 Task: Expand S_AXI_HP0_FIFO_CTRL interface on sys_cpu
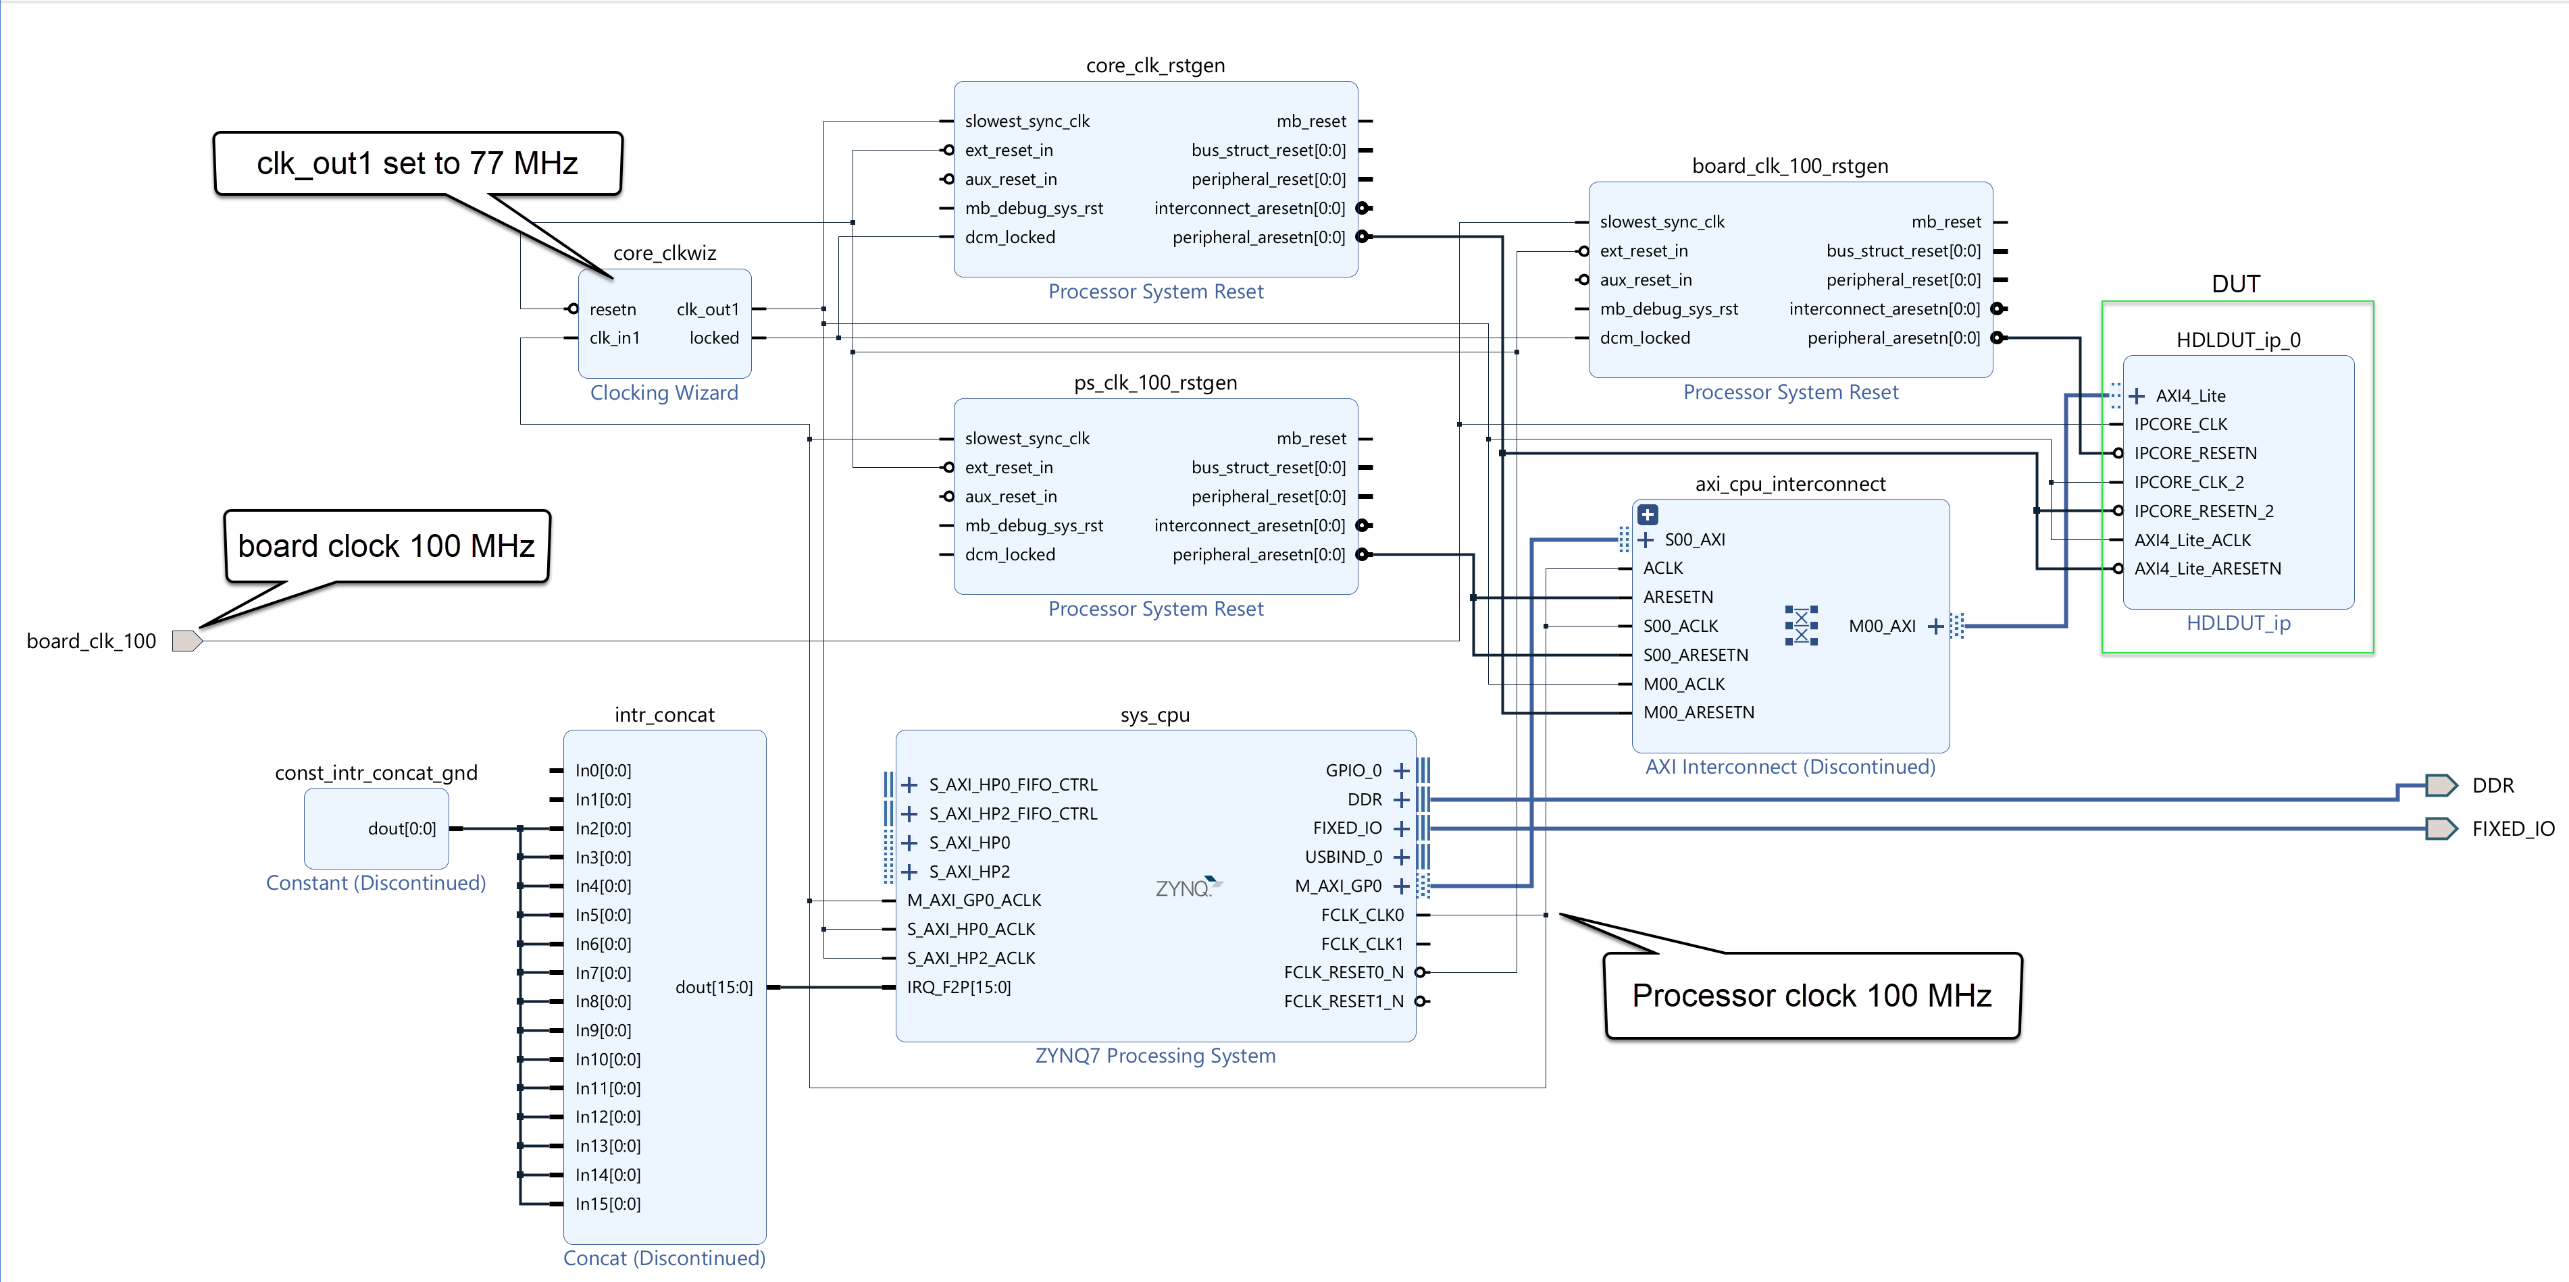(909, 784)
